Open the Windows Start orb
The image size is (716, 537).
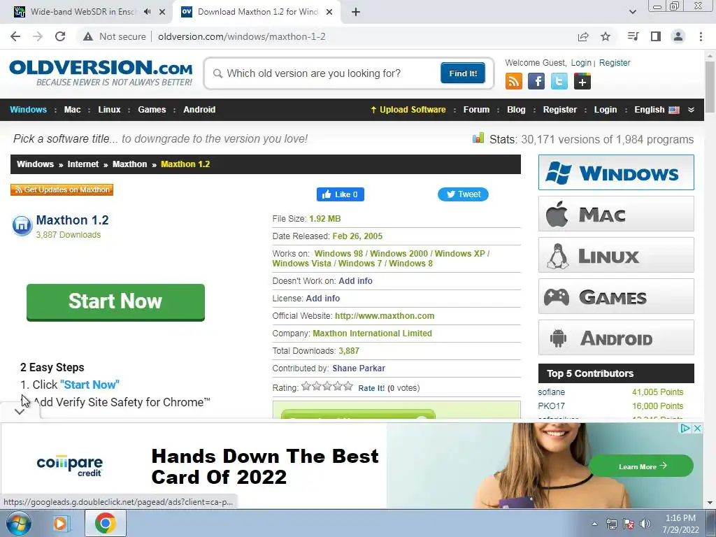pyautogui.click(x=18, y=523)
